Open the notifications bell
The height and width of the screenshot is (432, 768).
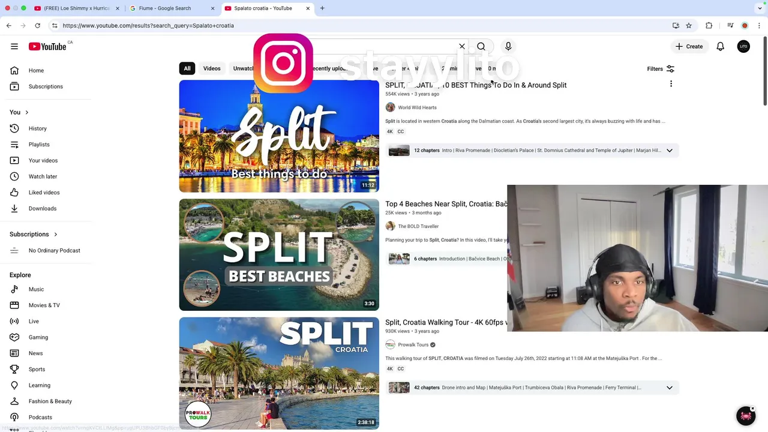point(721,46)
